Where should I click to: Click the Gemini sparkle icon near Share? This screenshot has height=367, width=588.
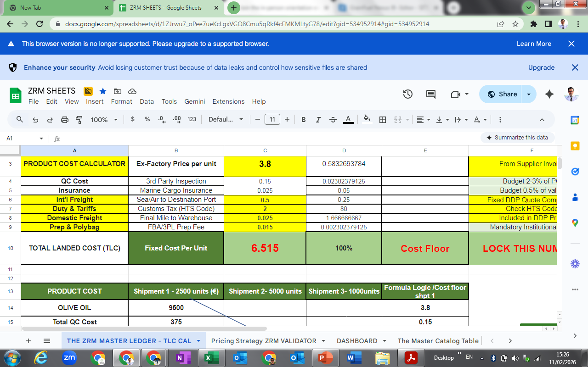tap(549, 94)
